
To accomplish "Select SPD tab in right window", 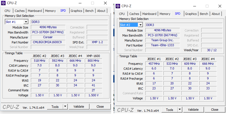I will coord(178,14).
